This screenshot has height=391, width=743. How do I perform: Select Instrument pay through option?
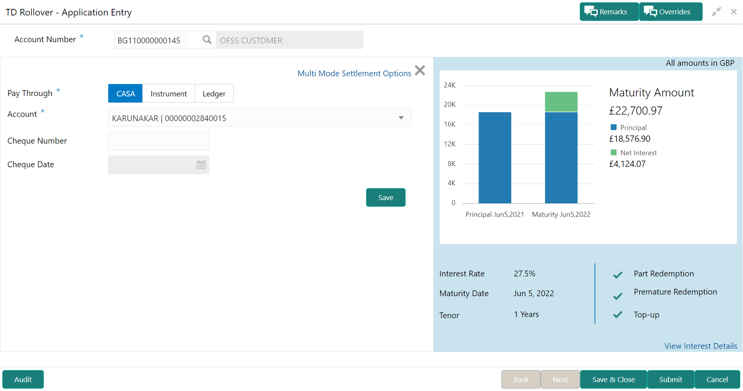(169, 93)
